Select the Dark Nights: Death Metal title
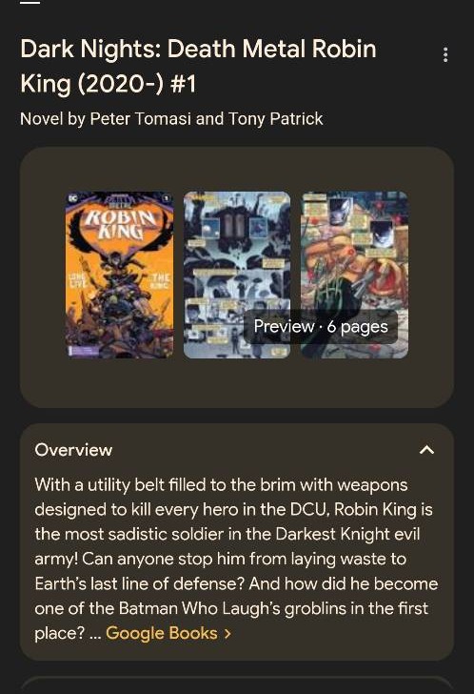The image size is (474, 694). pyautogui.click(x=198, y=66)
